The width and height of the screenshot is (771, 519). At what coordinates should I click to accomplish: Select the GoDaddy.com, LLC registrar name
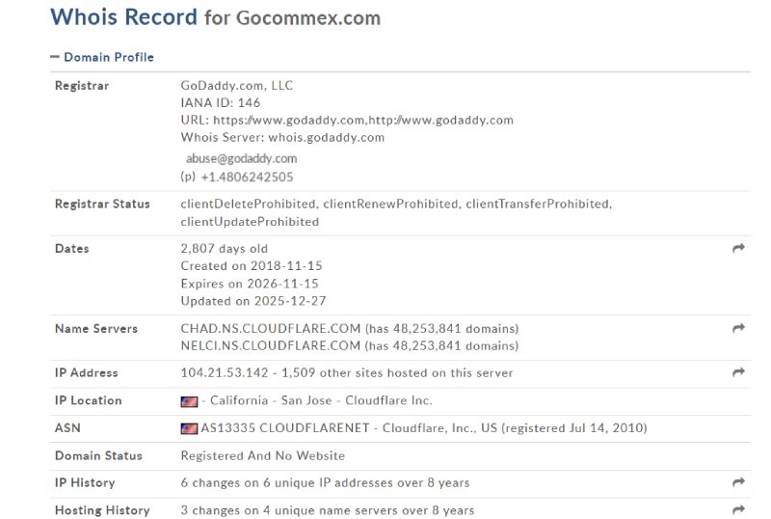(x=236, y=85)
